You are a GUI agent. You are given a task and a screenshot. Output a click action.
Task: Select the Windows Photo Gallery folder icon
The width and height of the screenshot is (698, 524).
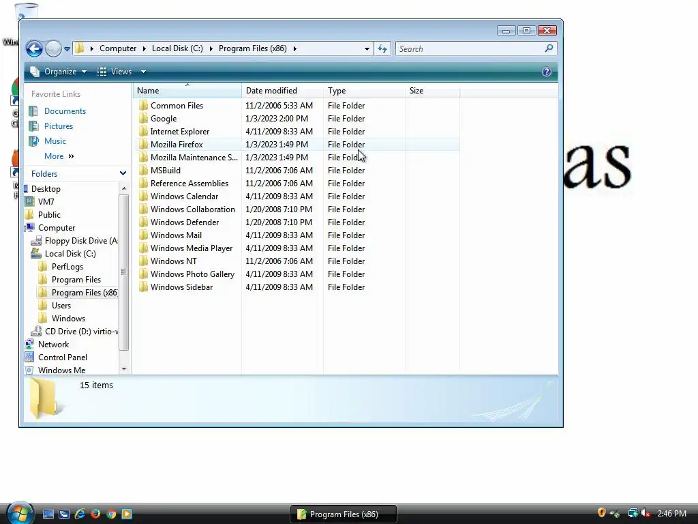(143, 274)
